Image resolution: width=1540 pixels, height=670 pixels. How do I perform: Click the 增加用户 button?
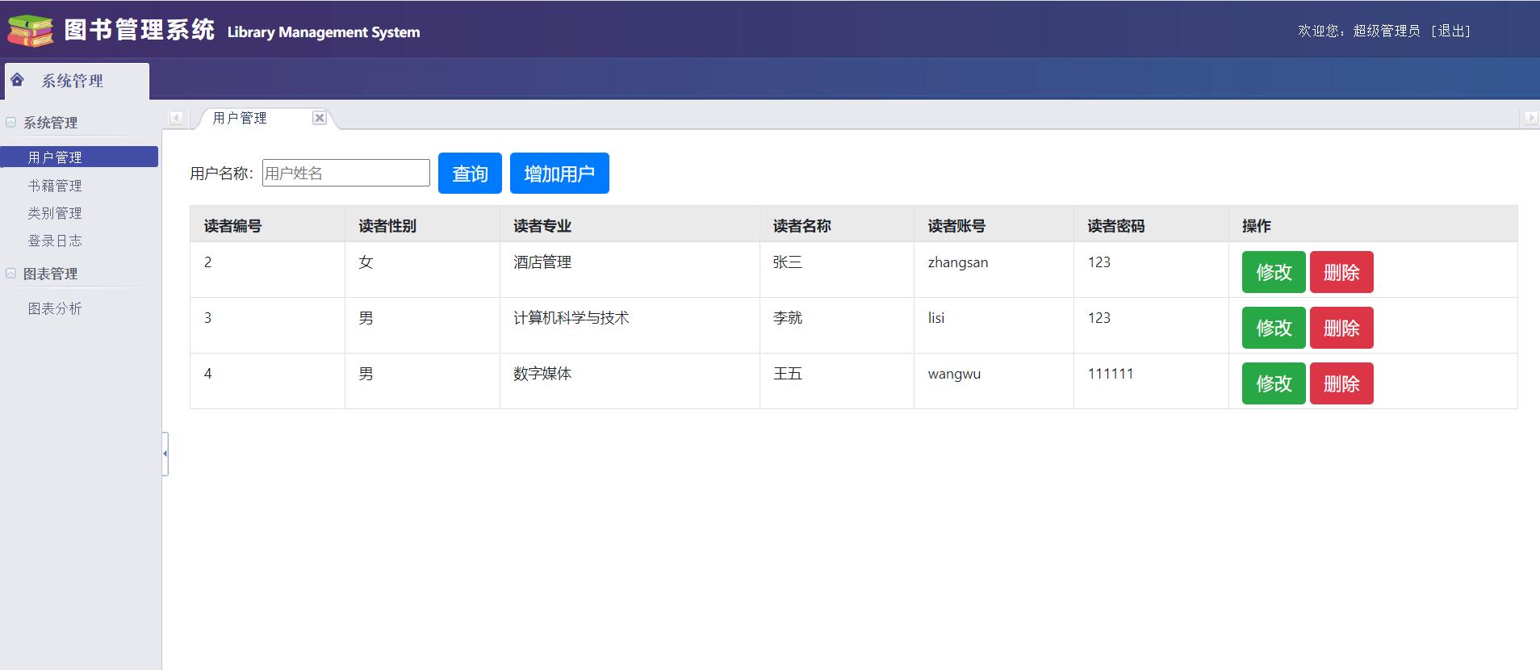pyautogui.click(x=559, y=174)
